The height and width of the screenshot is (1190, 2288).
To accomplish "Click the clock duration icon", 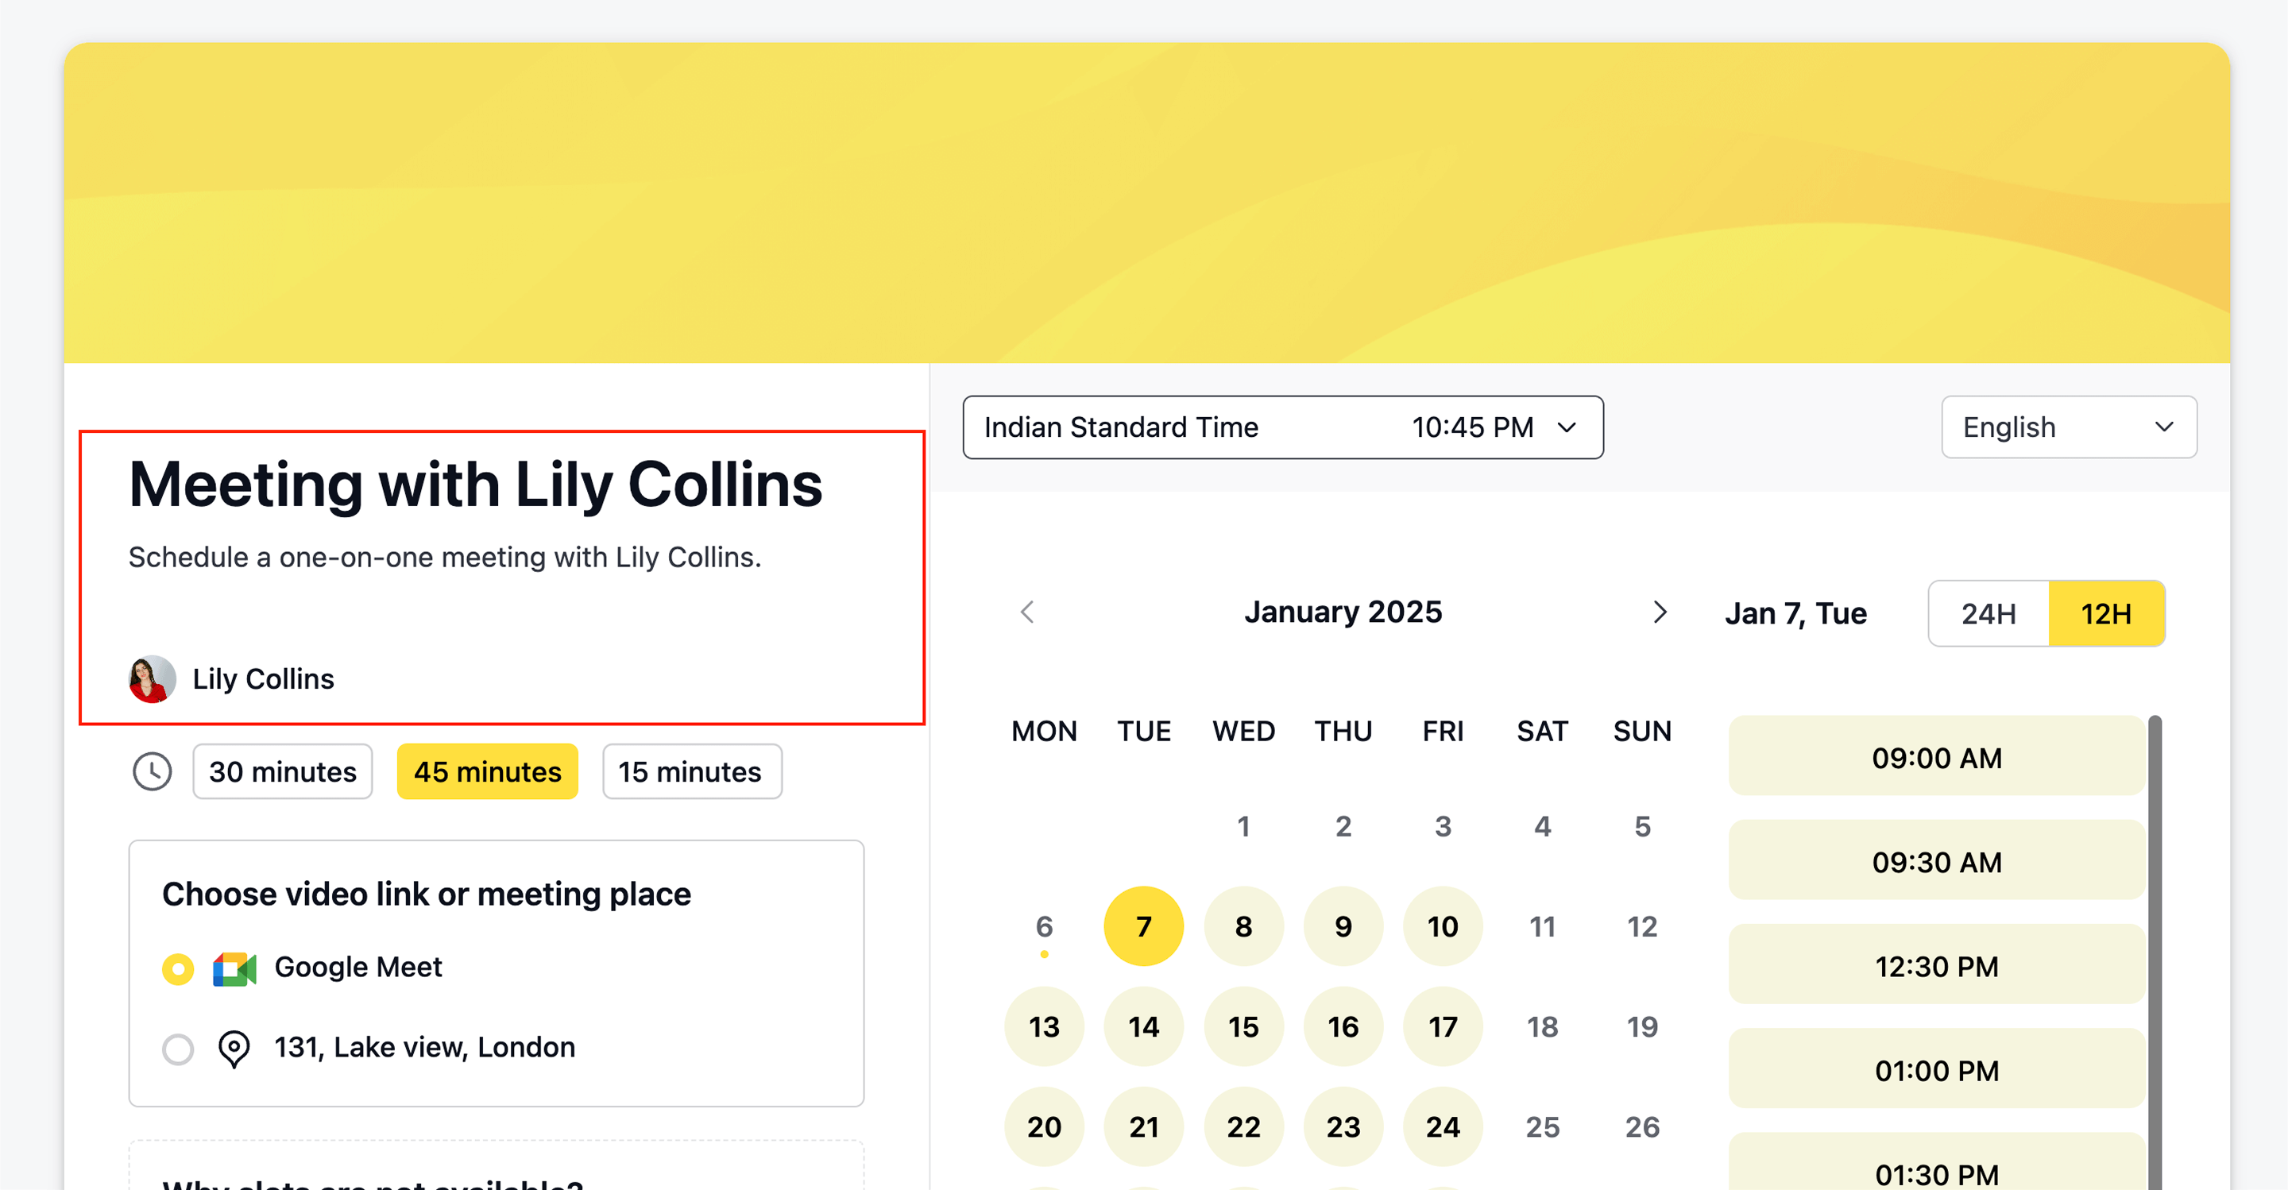I will [152, 771].
